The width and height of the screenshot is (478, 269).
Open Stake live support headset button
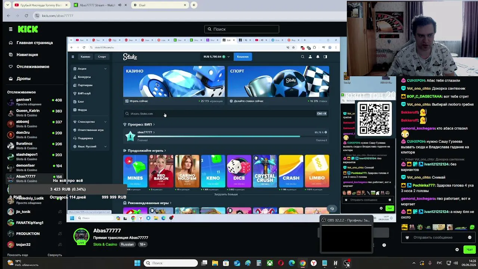coord(332,209)
